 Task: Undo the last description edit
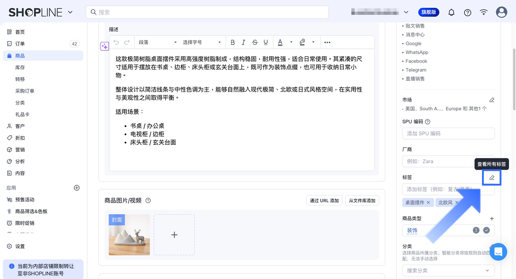[x=116, y=42]
